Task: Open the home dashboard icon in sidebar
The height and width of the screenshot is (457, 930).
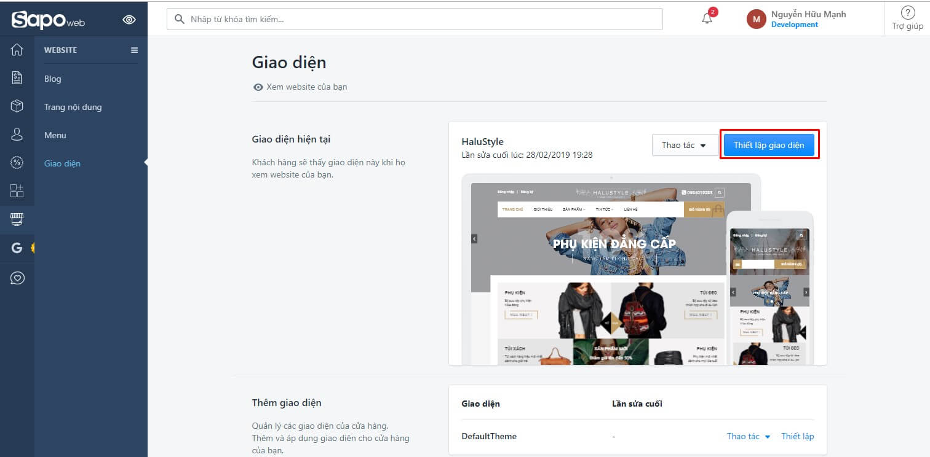Action: click(17, 50)
